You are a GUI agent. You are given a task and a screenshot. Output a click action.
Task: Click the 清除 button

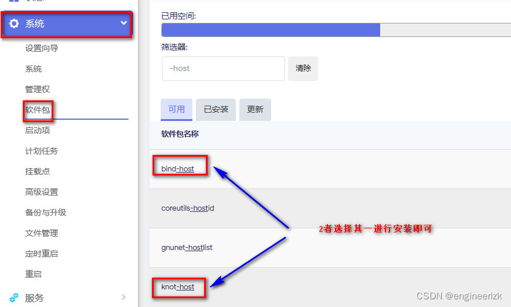[x=303, y=69]
